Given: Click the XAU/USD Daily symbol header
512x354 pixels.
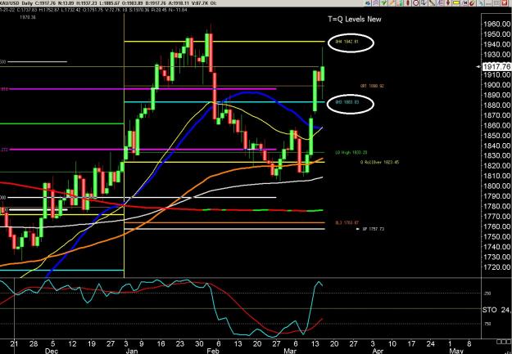Looking at the screenshot, I should 17,2.
